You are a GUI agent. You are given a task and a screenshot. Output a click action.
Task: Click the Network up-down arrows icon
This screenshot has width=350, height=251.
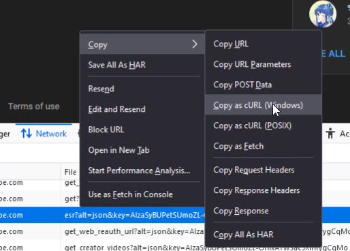point(27,134)
